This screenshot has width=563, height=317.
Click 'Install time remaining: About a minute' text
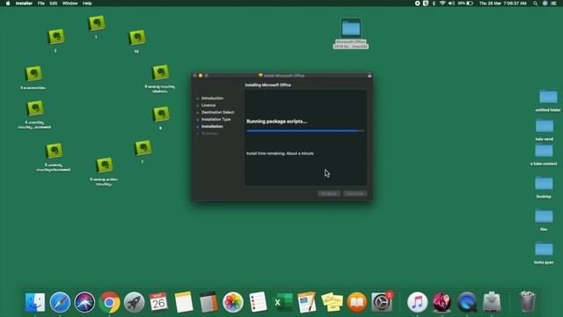tap(280, 153)
